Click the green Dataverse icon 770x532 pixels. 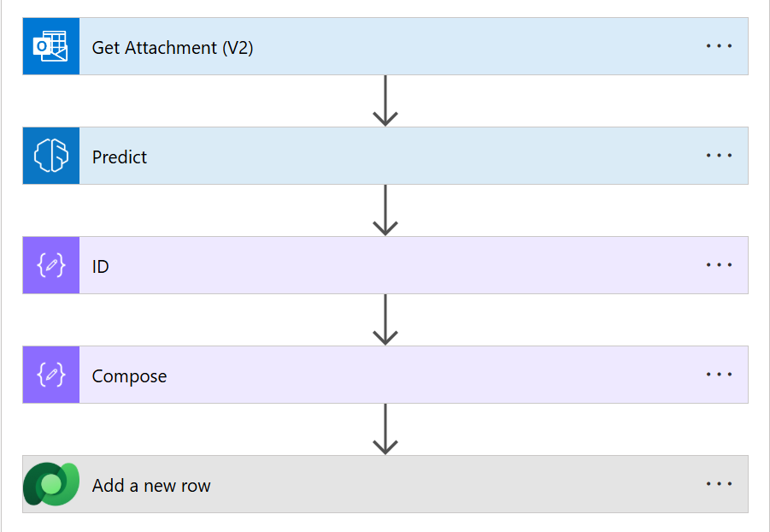pos(51,485)
